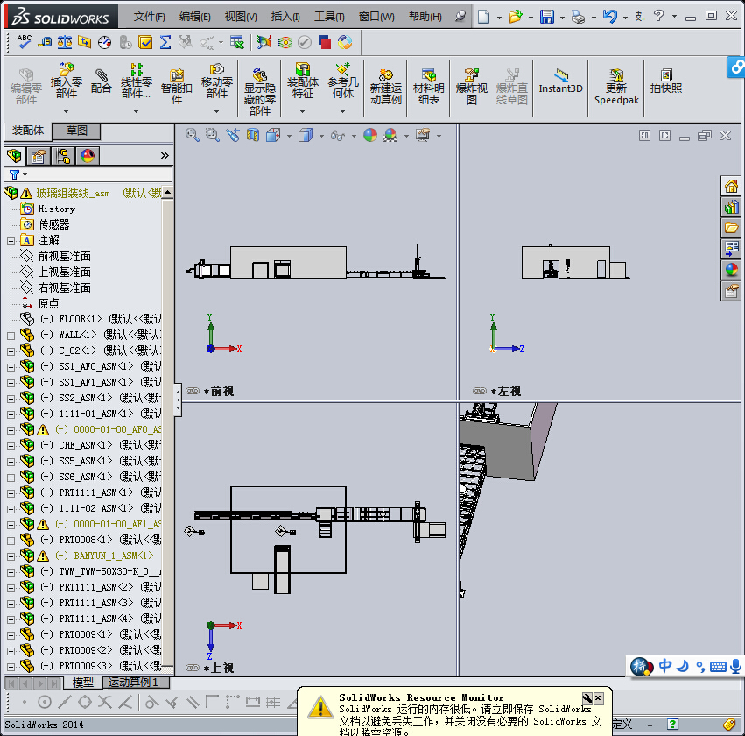
Task: Switch to ConfigurationManager tab
Action: pyautogui.click(x=62, y=155)
